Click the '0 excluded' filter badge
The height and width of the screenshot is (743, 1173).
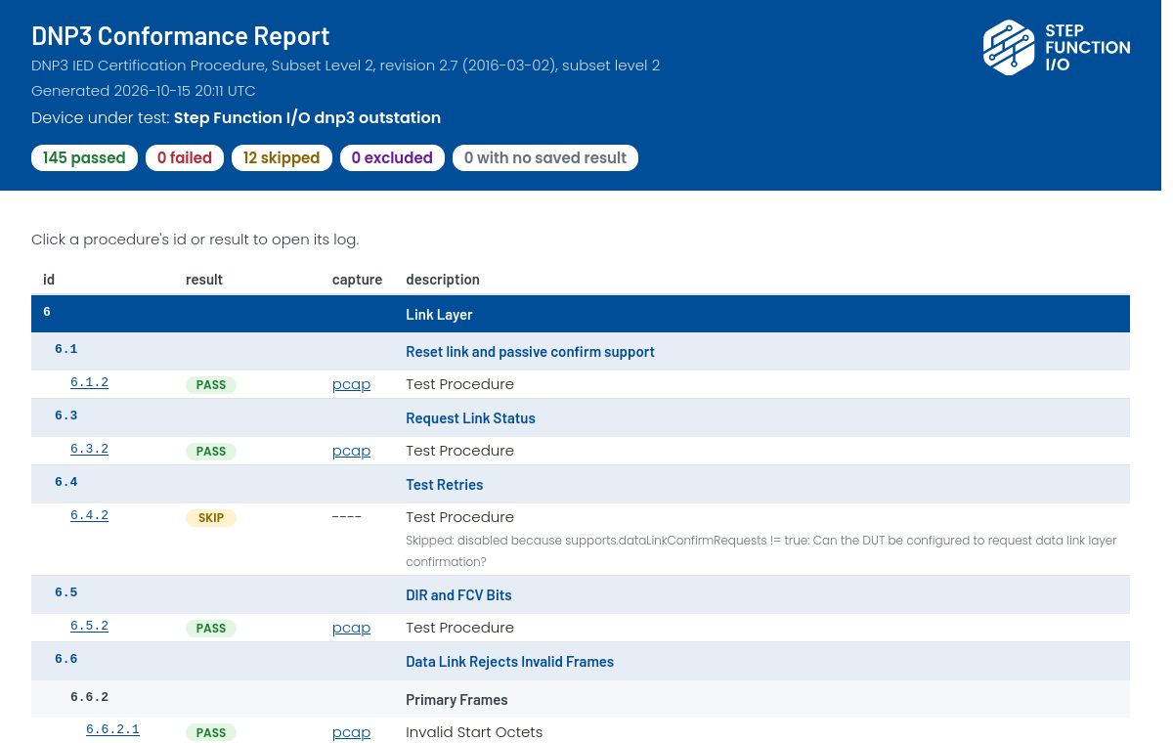coord(392,157)
